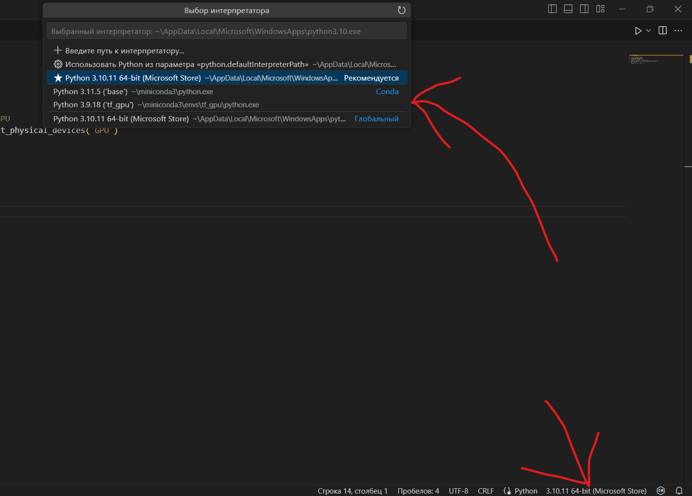This screenshot has width=692, height=496.
Task: Click the plus icon for entering interpreter path
Action: [x=58, y=50]
